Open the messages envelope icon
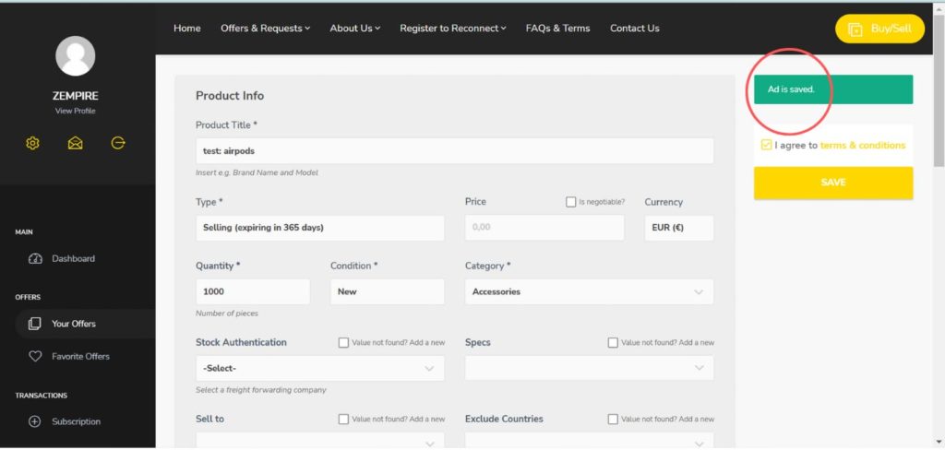This screenshot has width=945, height=450. [76, 143]
